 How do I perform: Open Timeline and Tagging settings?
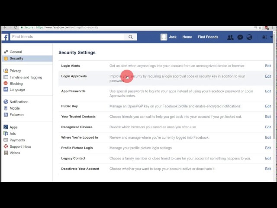tap(27, 77)
